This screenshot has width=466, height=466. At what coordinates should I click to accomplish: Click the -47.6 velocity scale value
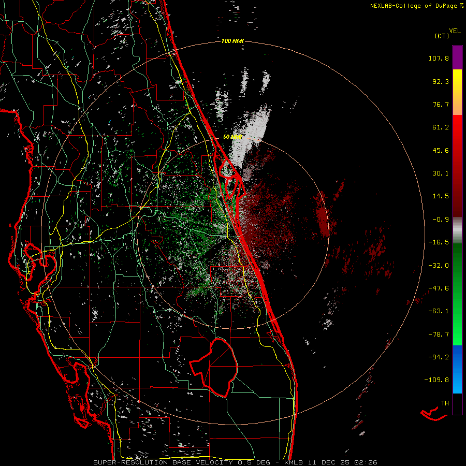click(x=439, y=288)
